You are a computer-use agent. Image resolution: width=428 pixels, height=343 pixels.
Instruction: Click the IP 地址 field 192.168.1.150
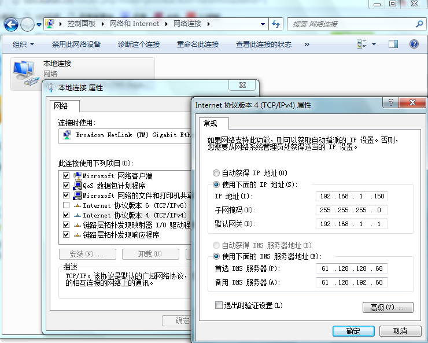[352, 196]
